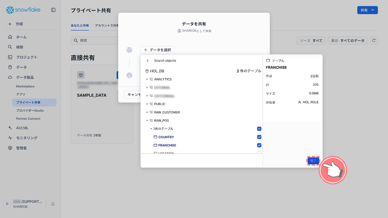Go back with Search objects arrow
This screenshot has height=218, width=388.
click(x=148, y=61)
